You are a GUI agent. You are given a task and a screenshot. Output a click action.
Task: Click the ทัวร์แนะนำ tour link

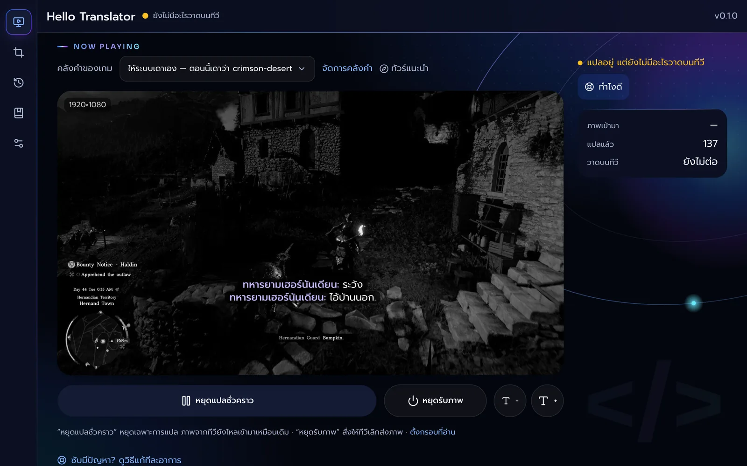click(404, 69)
